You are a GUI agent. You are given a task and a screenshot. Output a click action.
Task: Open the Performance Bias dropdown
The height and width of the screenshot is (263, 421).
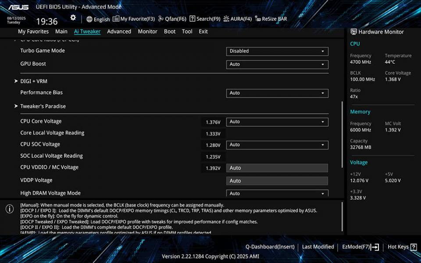tap(277, 93)
